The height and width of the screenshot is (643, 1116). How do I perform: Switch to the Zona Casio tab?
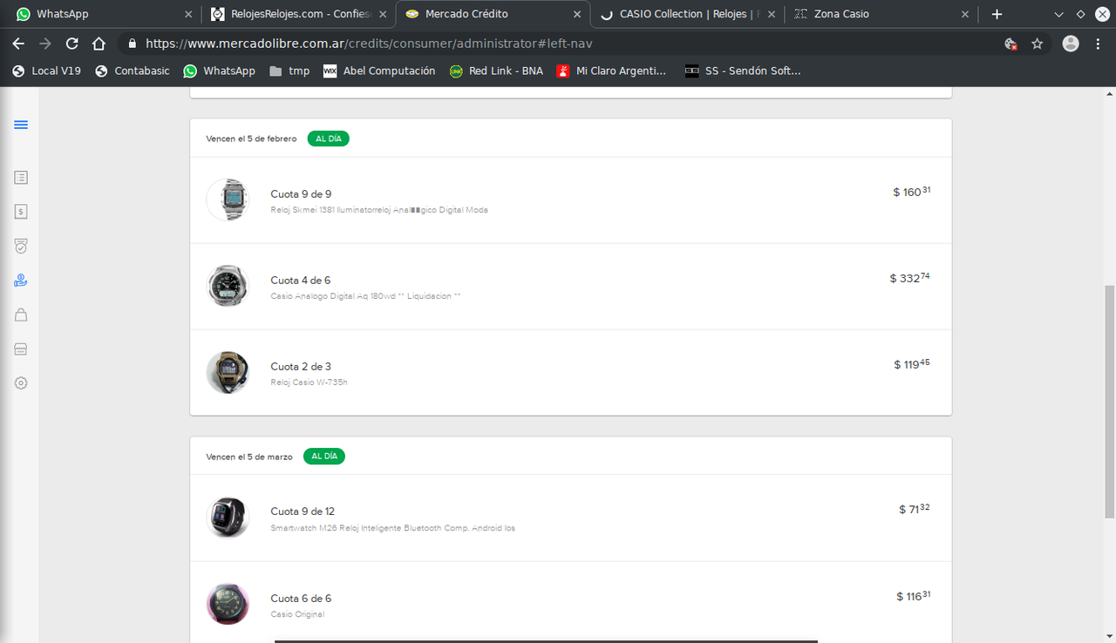[x=881, y=14]
